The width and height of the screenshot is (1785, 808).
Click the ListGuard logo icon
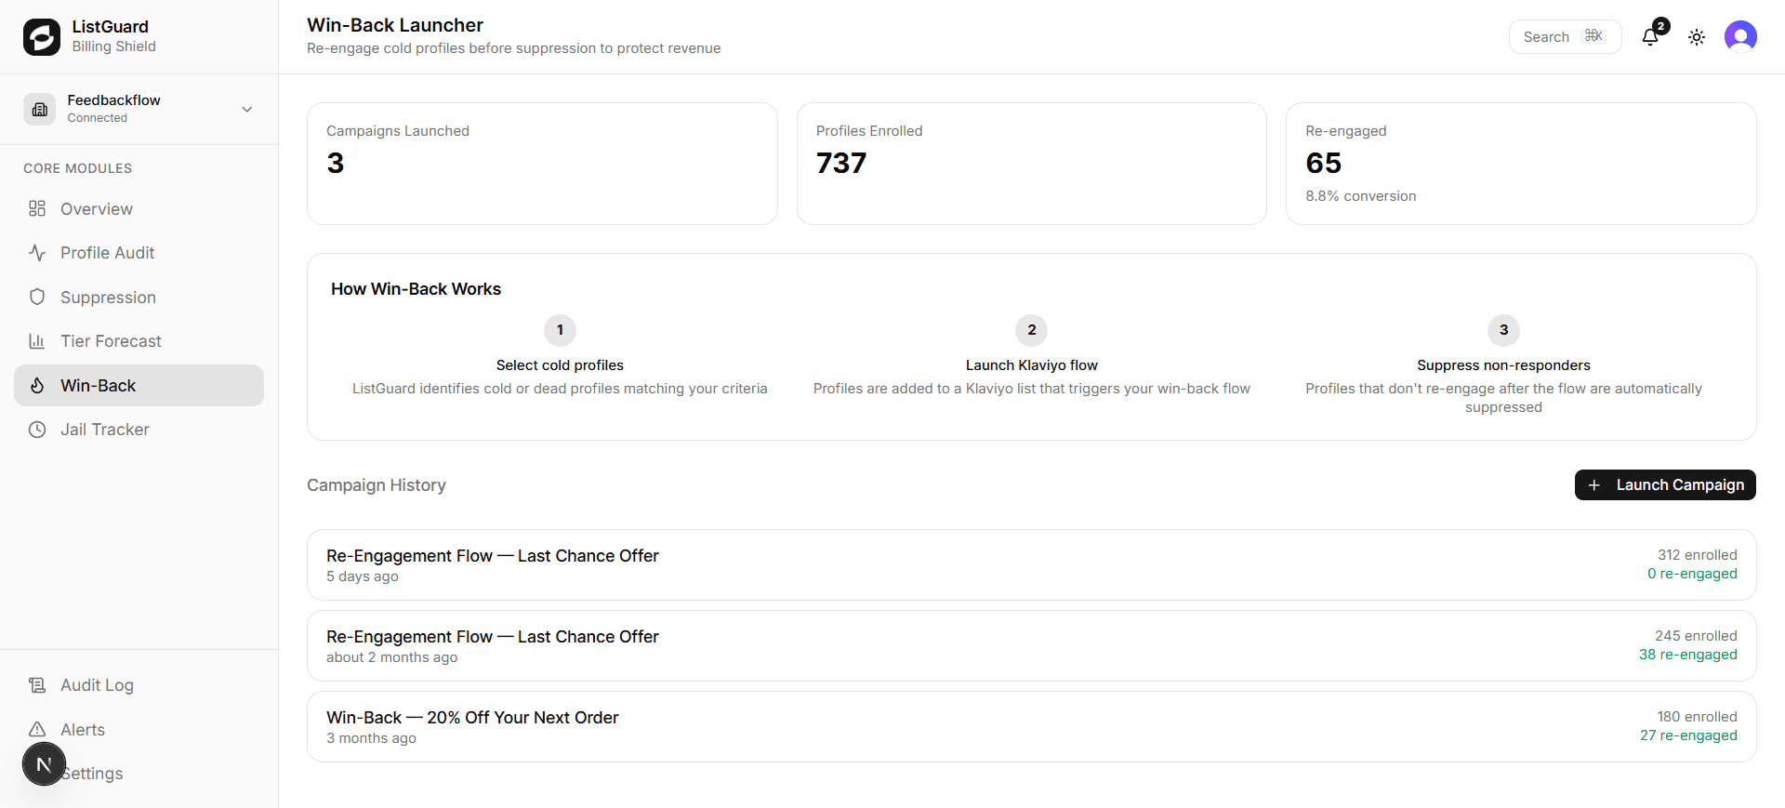point(42,37)
